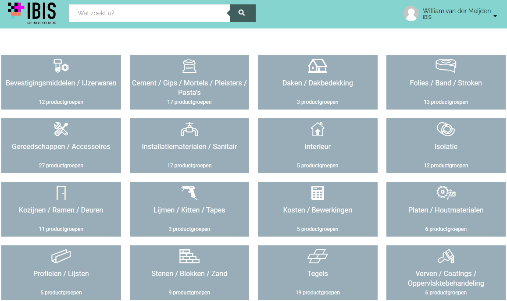507x301 pixels.
Task: Click the roof icon on Daken / Dakbedekking
Action: click(x=318, y=65)
